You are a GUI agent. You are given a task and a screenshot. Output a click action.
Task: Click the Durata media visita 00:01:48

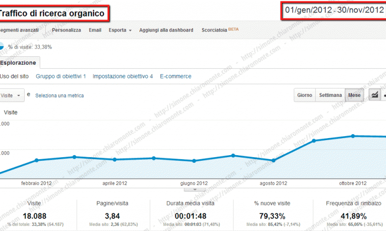pyautogui.click(x=190, y=216)
